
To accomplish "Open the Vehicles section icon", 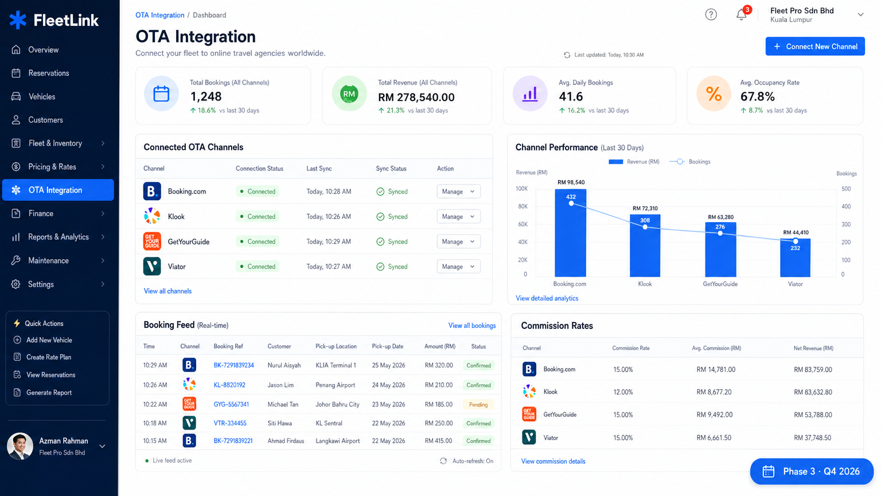I will 16,96.
